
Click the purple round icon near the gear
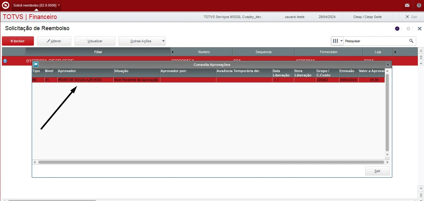pos(397,29)
